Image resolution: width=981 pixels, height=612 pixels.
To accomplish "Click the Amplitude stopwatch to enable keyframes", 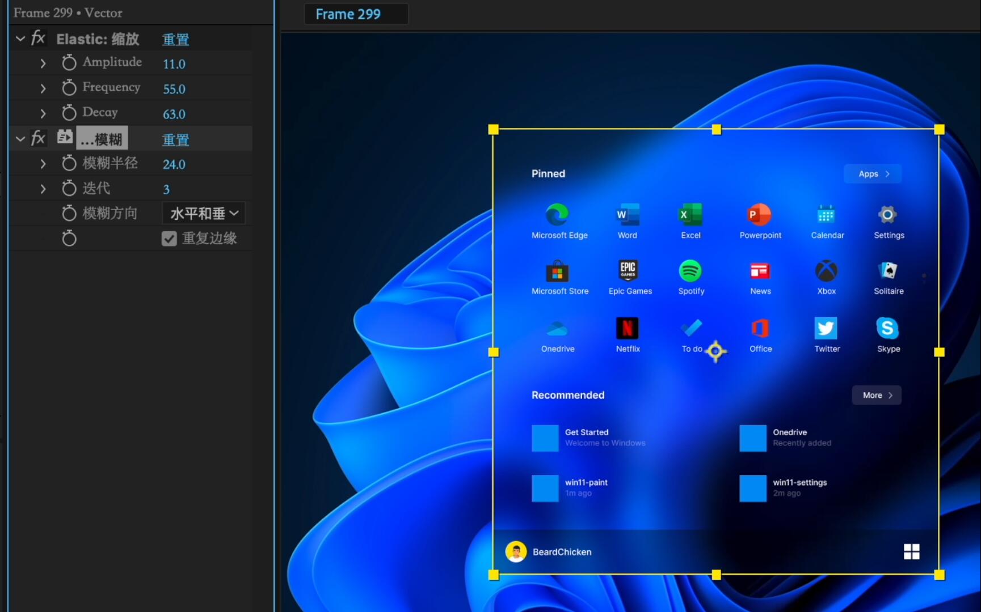I will (69, 62).
